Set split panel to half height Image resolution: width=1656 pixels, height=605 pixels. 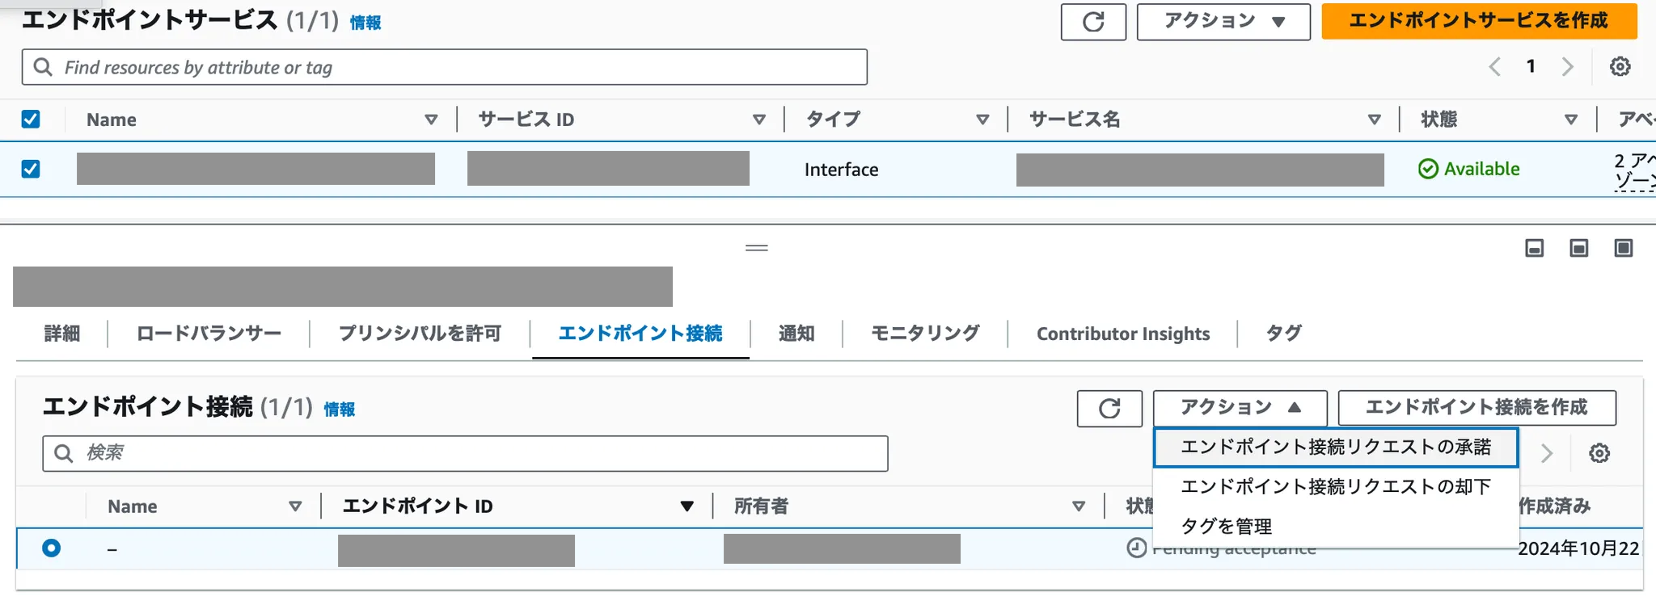1578,248
